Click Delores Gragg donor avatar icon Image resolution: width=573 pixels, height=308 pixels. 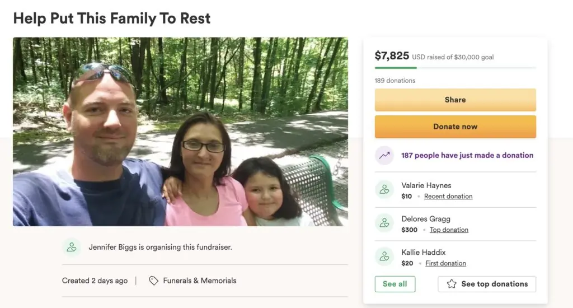click(384, 223)
